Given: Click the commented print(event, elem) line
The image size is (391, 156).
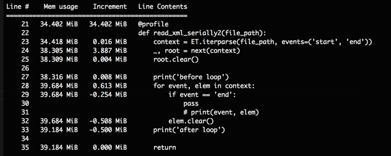Looking at the screenshot, I should coord(221,112).
